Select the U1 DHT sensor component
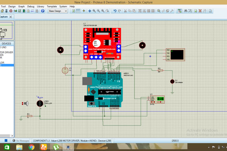 coord(158,100)
